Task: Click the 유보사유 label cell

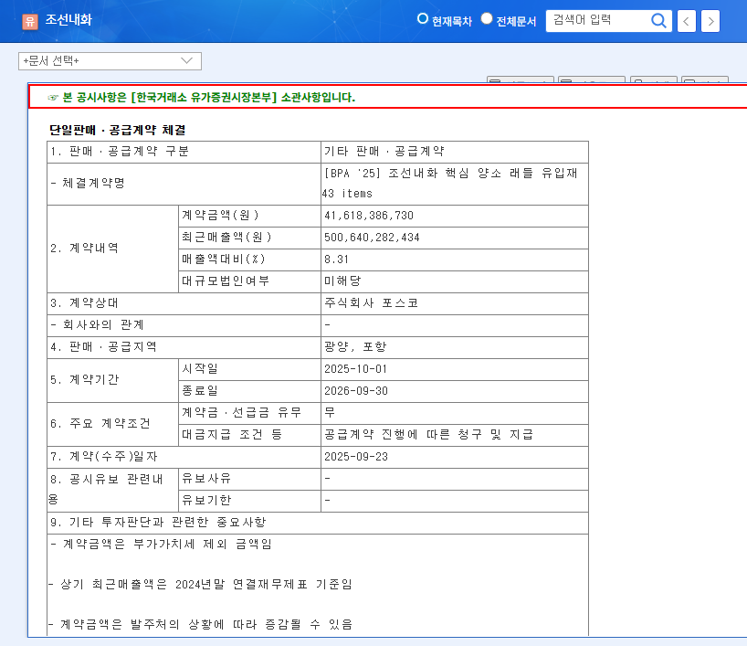Action: pos(249,479)
